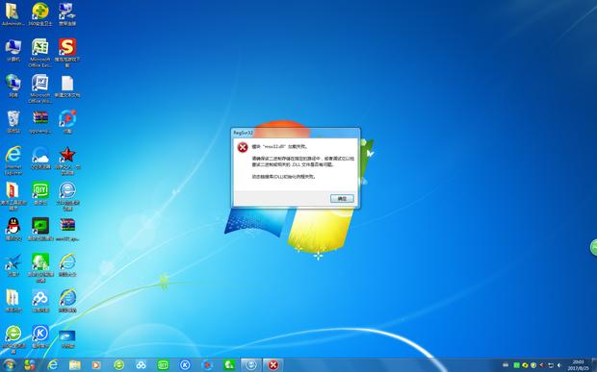Open Windows Explorer folder on the taskbar
Viewport: 597px width, 372px height.
(75, 364)
